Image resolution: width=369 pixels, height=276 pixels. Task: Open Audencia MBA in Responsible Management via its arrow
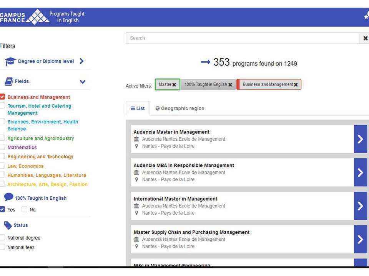pyautogui.click(x=360, y=172)
